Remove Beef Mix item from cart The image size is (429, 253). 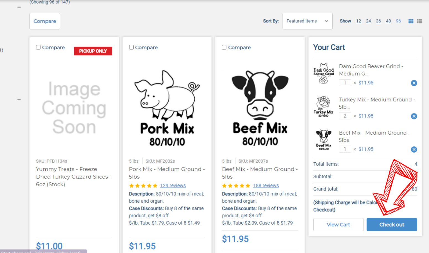[414, 149]
